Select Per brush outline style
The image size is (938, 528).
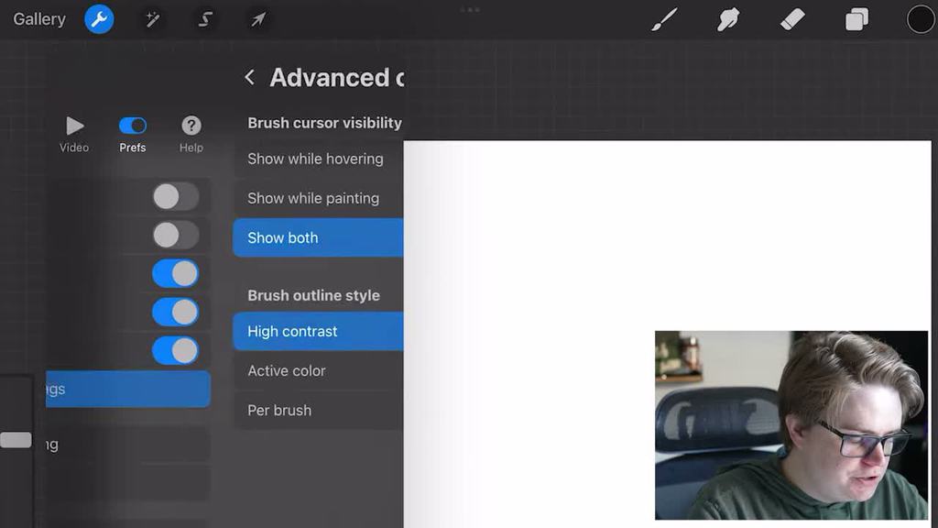[318, 410]
